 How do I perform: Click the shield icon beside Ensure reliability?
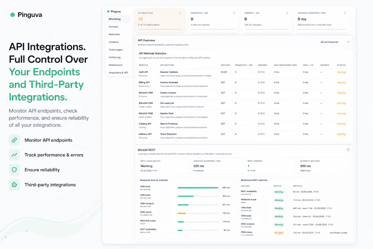[x=14, y=170]
